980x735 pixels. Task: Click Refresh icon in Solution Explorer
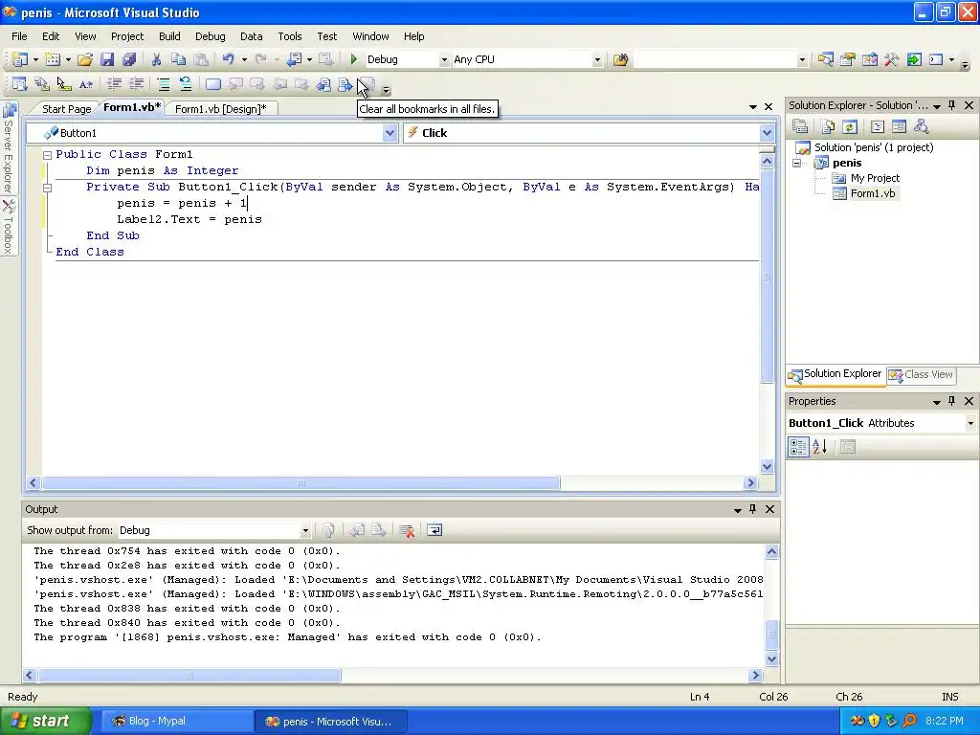tap(850, 127)
